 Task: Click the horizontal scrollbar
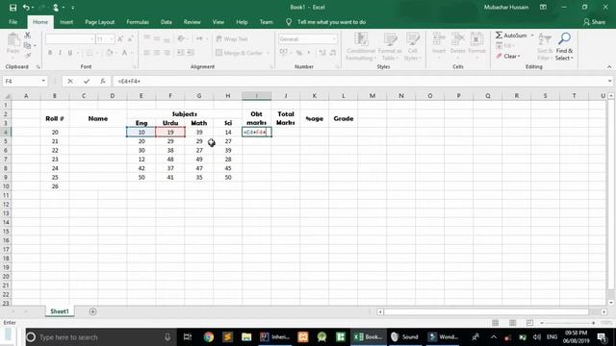(x=486, y=311)
